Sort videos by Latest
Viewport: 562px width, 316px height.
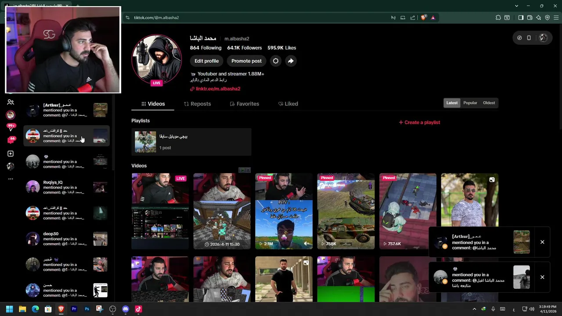point(452,103)
